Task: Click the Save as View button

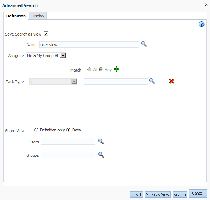Action: (158, 195)
